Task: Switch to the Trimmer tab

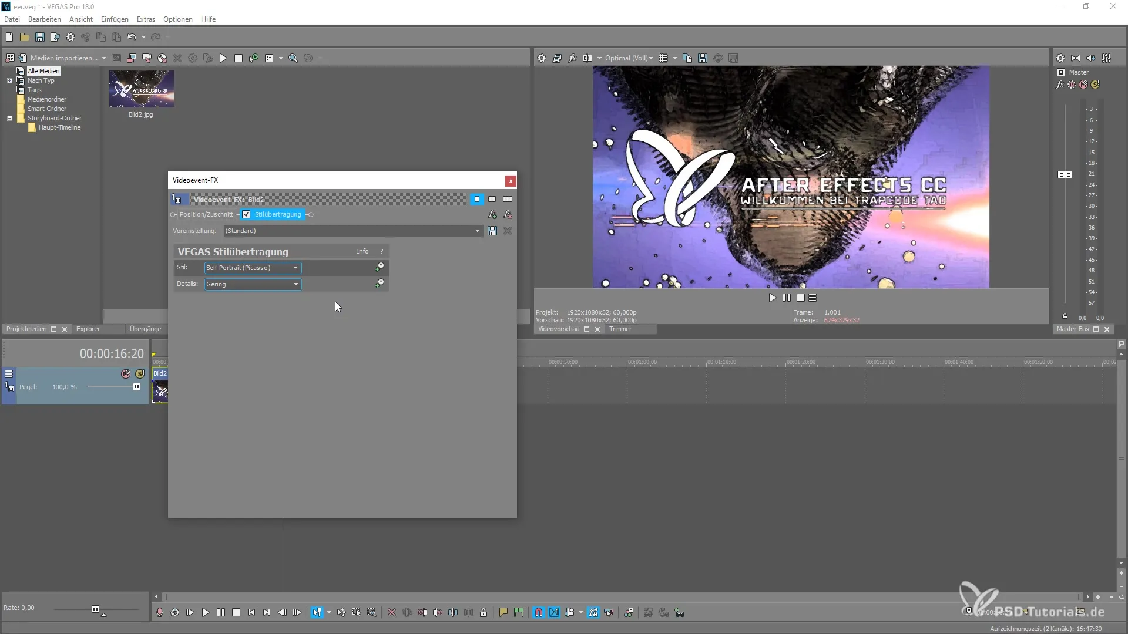Action: [x=620, y=329]
